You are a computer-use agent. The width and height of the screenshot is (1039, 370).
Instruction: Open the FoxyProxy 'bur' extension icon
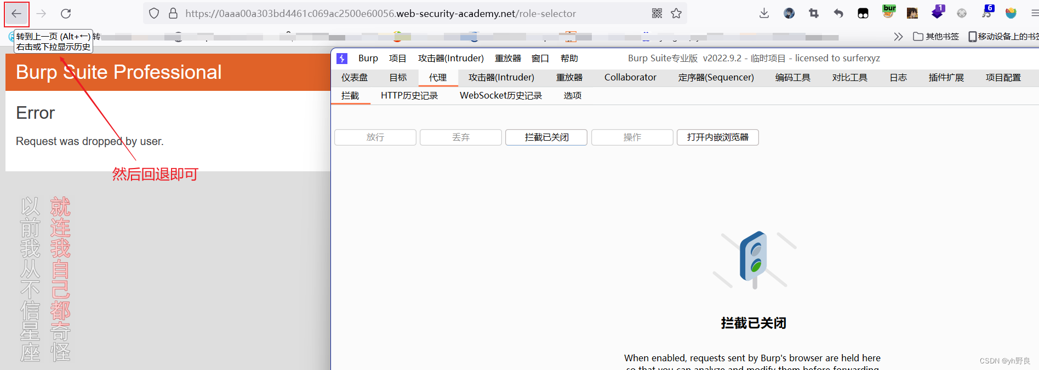tap(889, 11)
